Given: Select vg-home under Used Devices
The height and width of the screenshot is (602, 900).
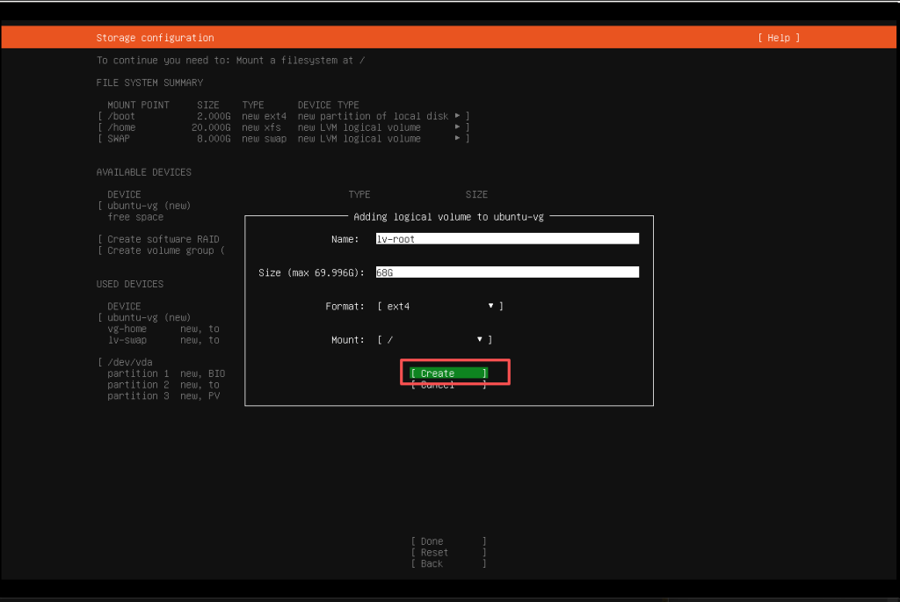Looking at the screenshot, I should tap(127, 328).
